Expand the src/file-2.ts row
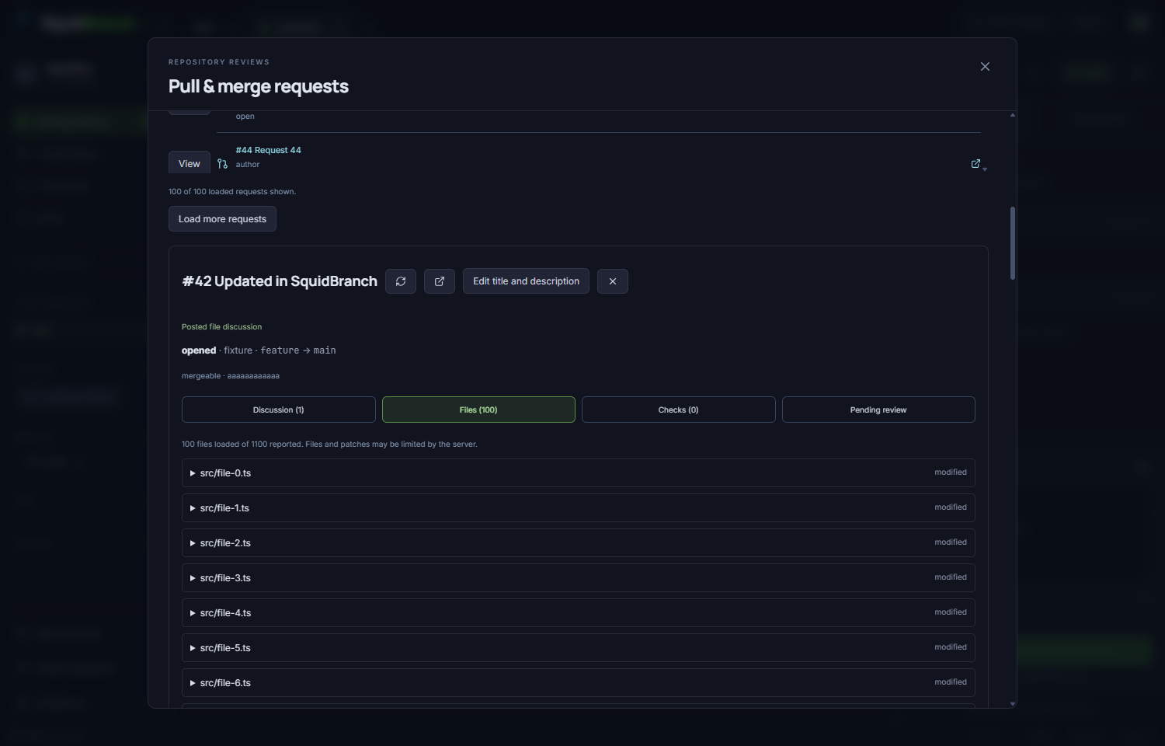 (579, 543)
